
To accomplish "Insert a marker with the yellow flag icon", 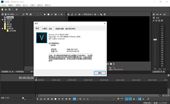I will 118,99.
